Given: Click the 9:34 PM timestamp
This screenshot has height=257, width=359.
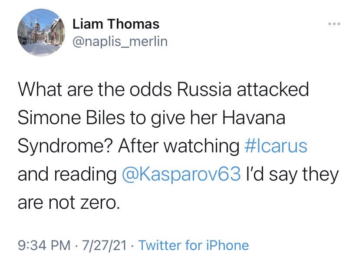Looking at the screenshot, I should pos(43,245).
